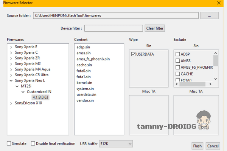
Task: Open the browse source folder button
Action: 209,15
